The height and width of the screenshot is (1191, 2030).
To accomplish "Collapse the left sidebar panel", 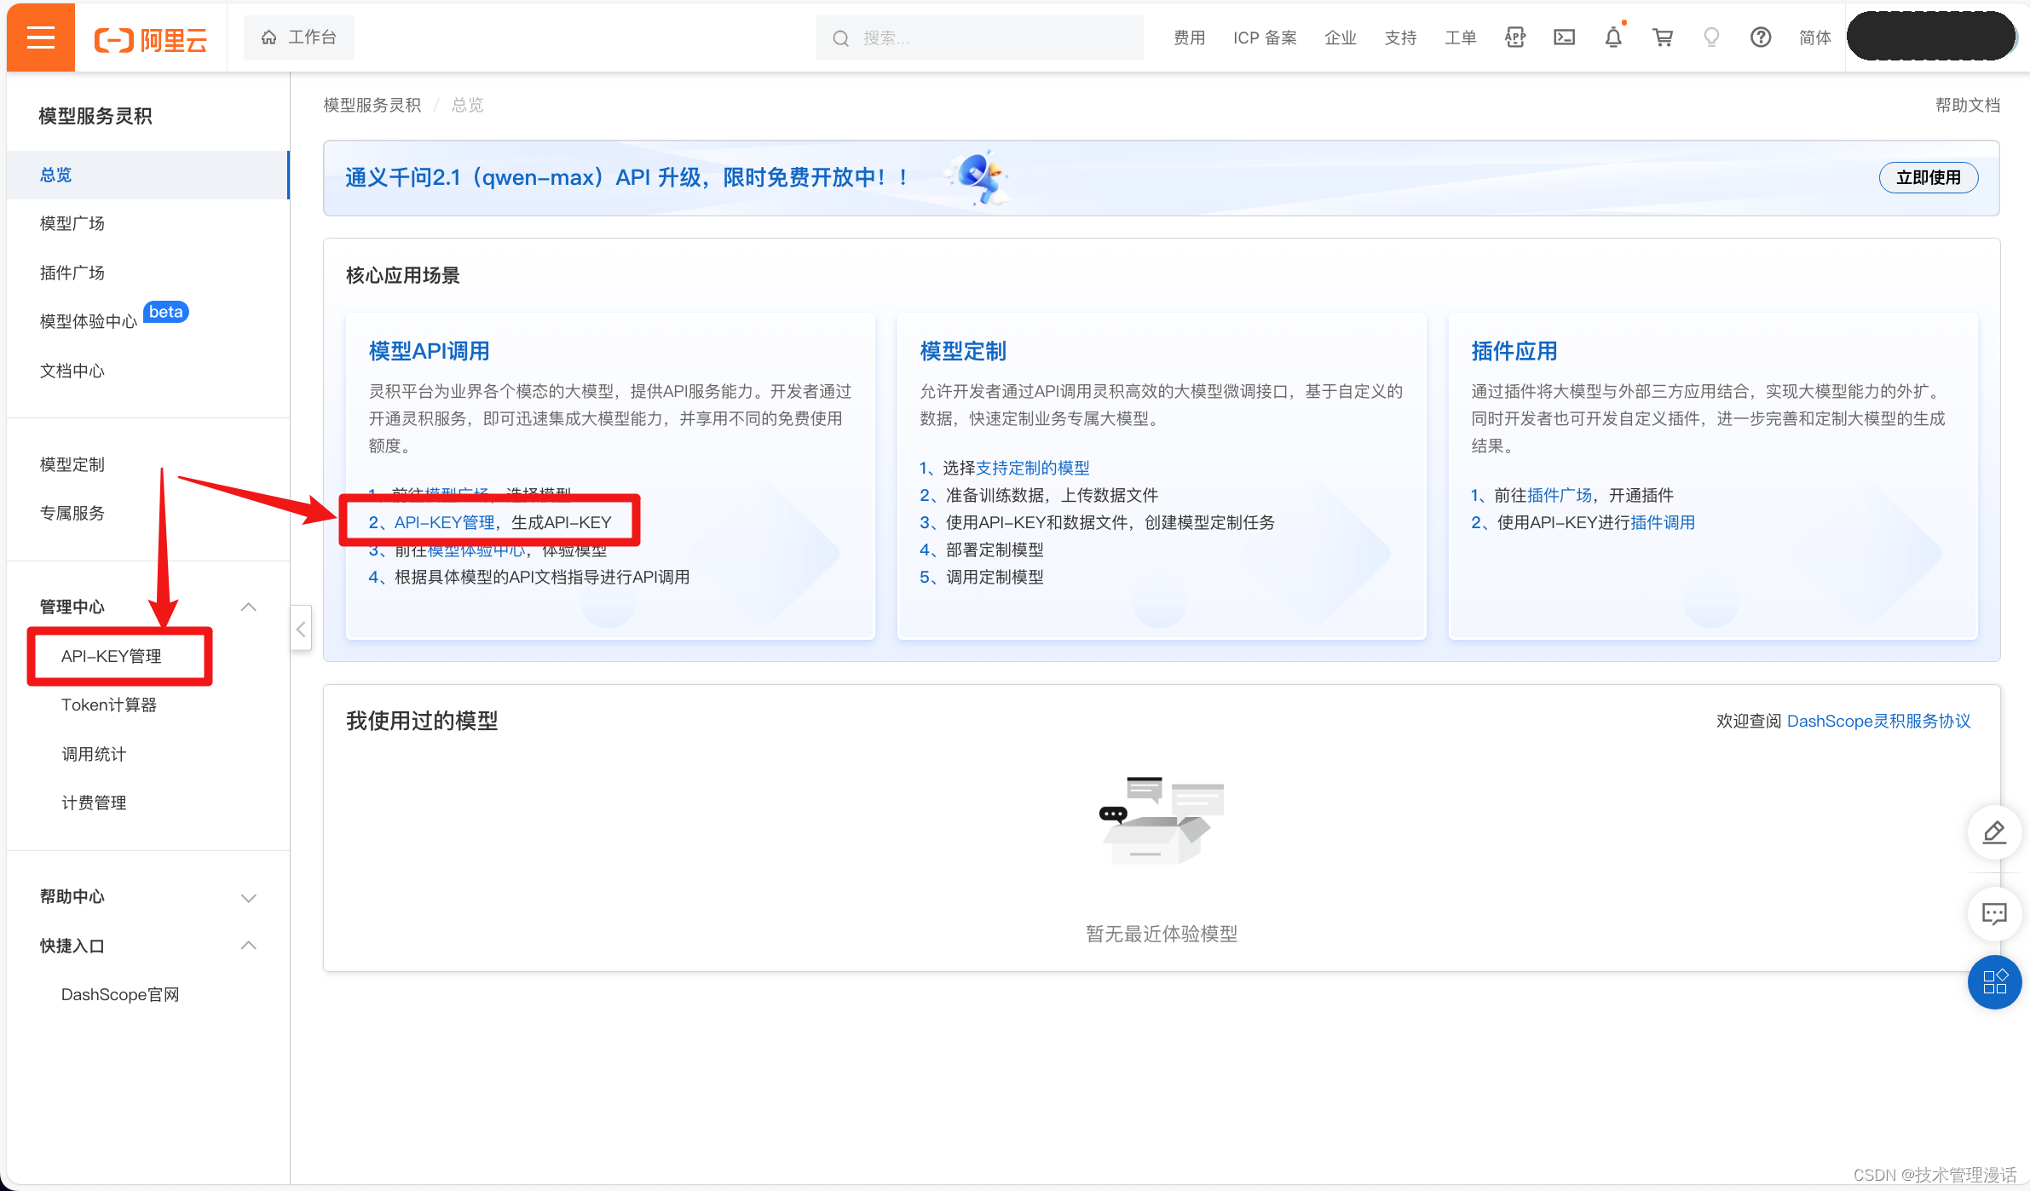I will point(300,628).
